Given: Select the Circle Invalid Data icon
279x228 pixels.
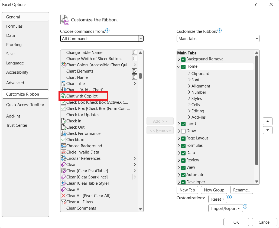Looking at the screenshot, I should pyautogui.click(x=63, y=152).
